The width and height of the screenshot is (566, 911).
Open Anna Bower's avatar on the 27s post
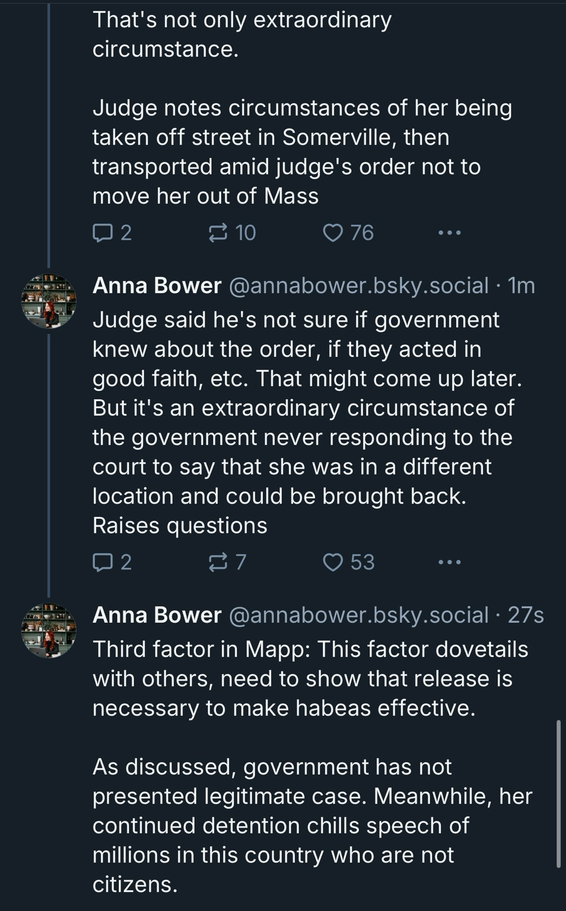pos(49,631)
